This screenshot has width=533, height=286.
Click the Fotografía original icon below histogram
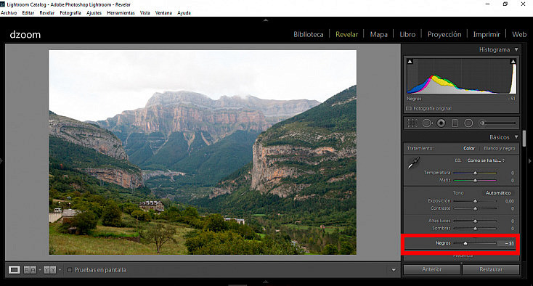pyautogui.click(x=409, y=109)
